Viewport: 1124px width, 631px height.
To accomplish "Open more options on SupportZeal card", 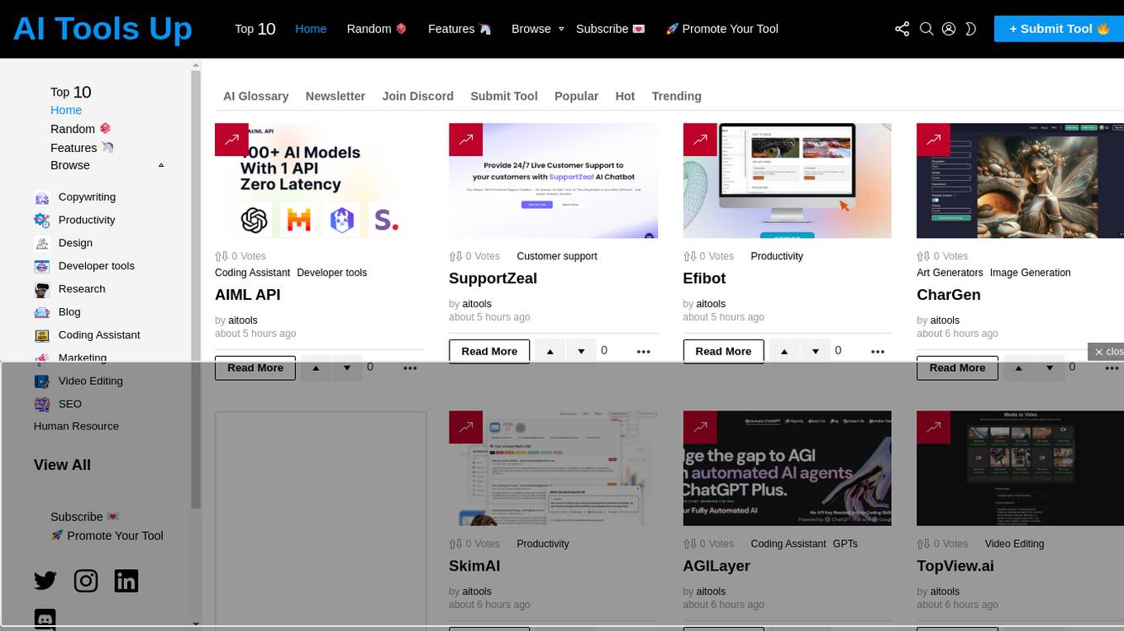I will [644, 352].
